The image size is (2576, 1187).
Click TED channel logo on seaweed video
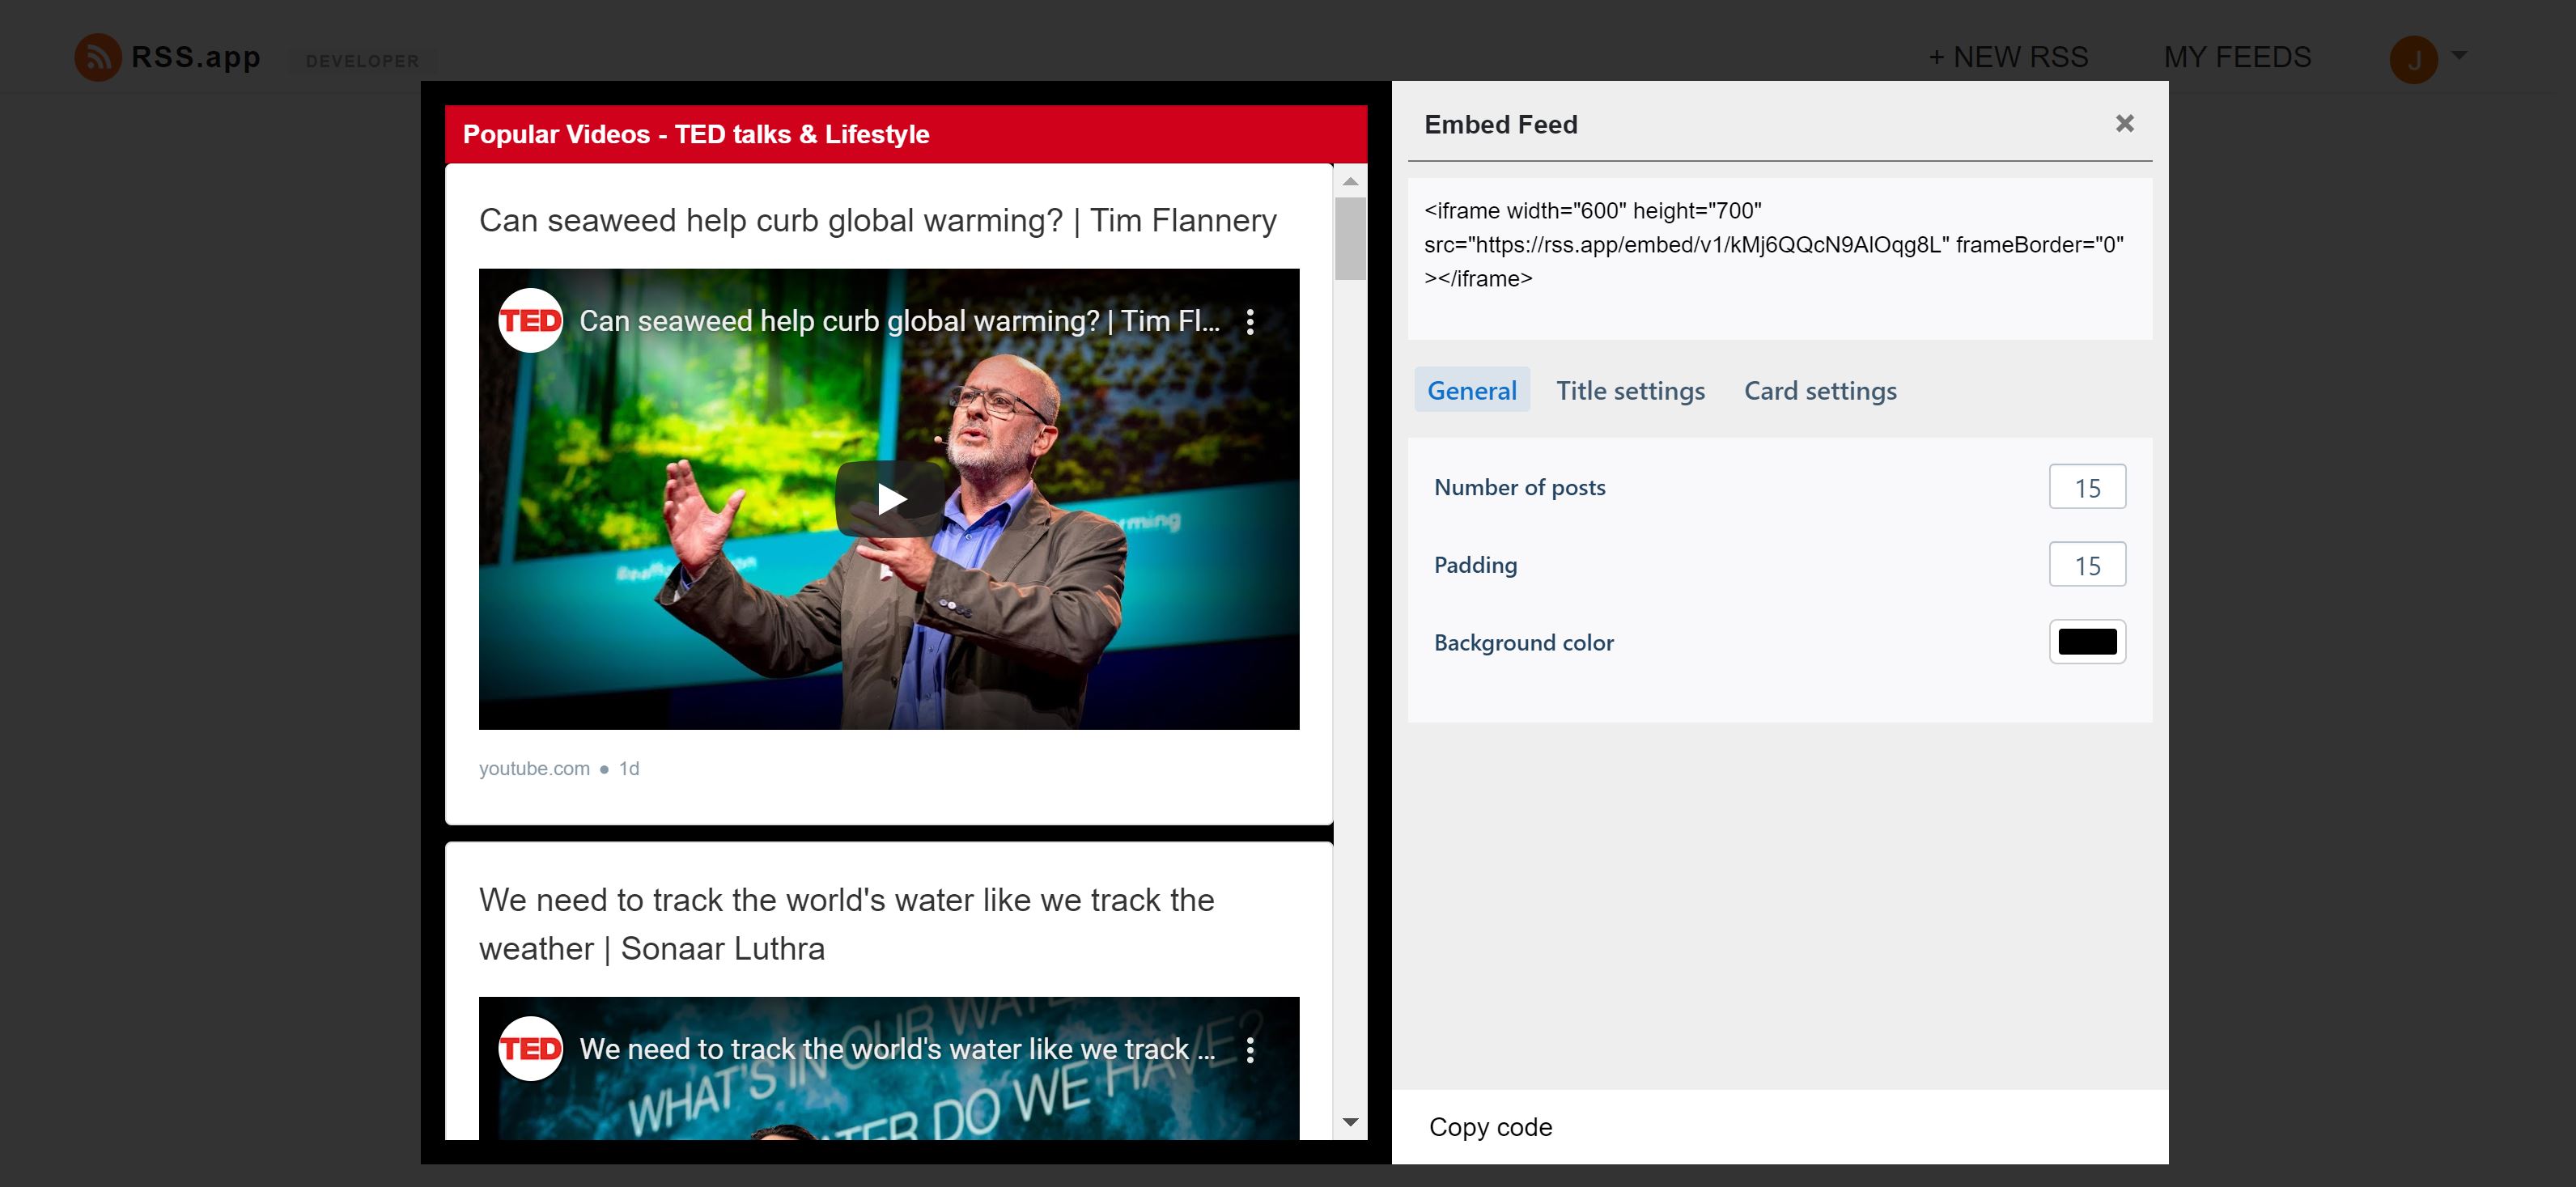530,321
